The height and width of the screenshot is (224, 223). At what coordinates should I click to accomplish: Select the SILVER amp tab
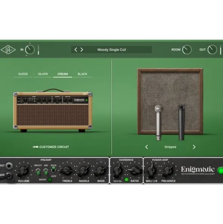[x=43, y=74]
